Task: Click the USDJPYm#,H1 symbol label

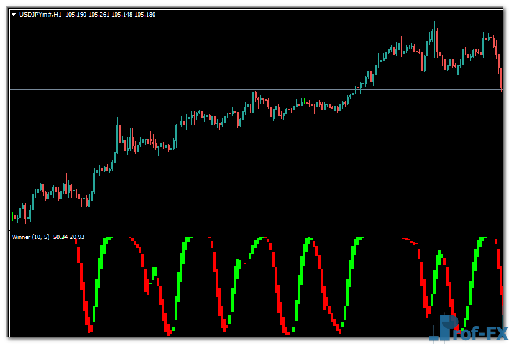Action: [40, 14]
